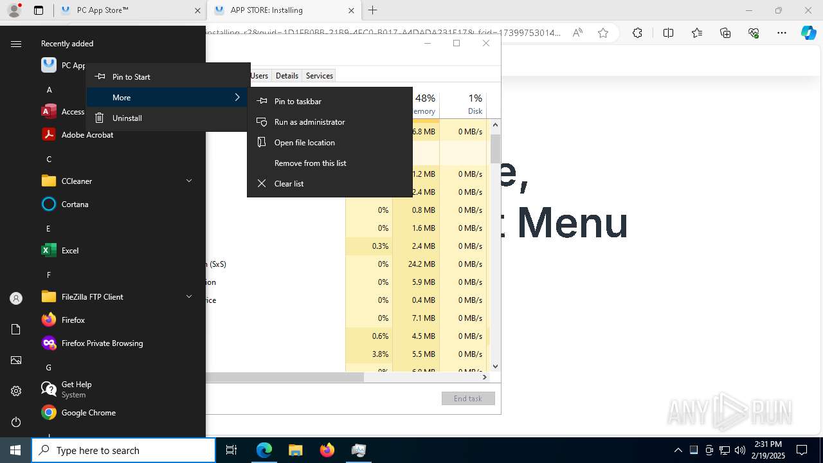
Task: Open Edge tab actions menu icon
Action: coord(39,10)
